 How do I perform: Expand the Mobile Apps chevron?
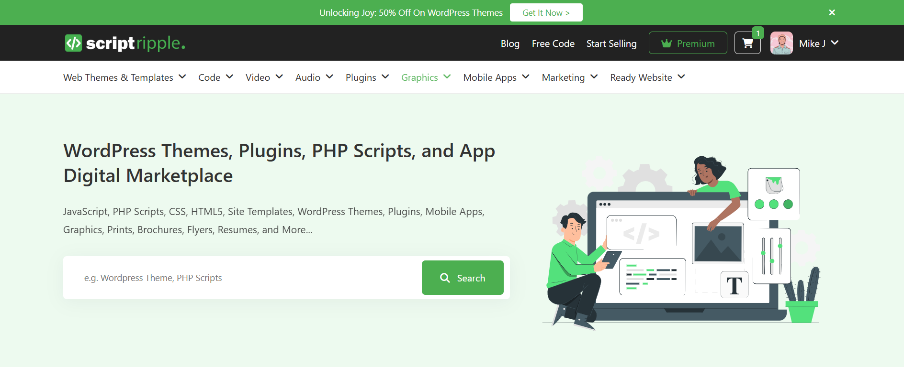[x=526, y=76]
